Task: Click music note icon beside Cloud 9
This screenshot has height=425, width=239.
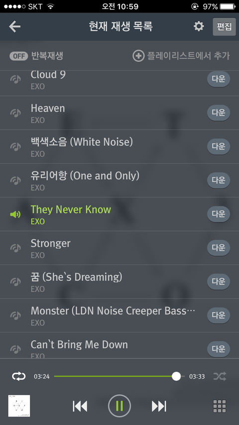Action: (15, 79)
